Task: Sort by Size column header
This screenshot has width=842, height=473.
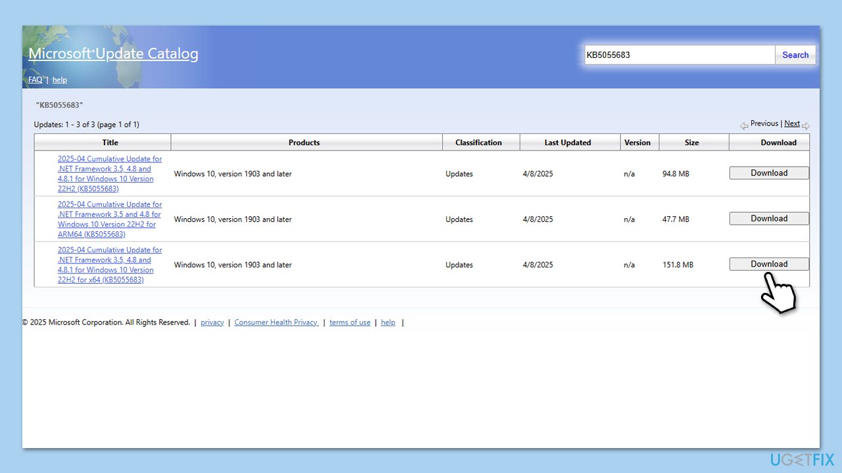Action: (x=691, y=143)
